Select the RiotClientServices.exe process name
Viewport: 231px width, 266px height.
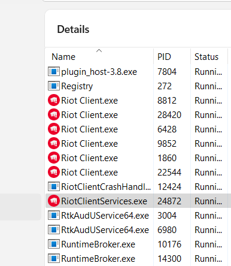tap(104, 201)
